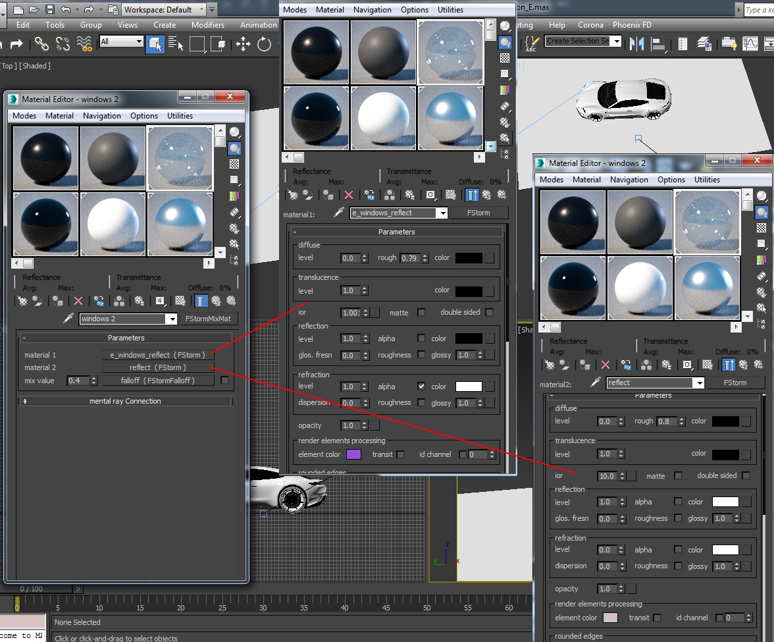The height and width of the screenshot is (642, 774).
Task: Click the e_windows_reflect (FStorm) material 1 button
Action: coord(157,354)
